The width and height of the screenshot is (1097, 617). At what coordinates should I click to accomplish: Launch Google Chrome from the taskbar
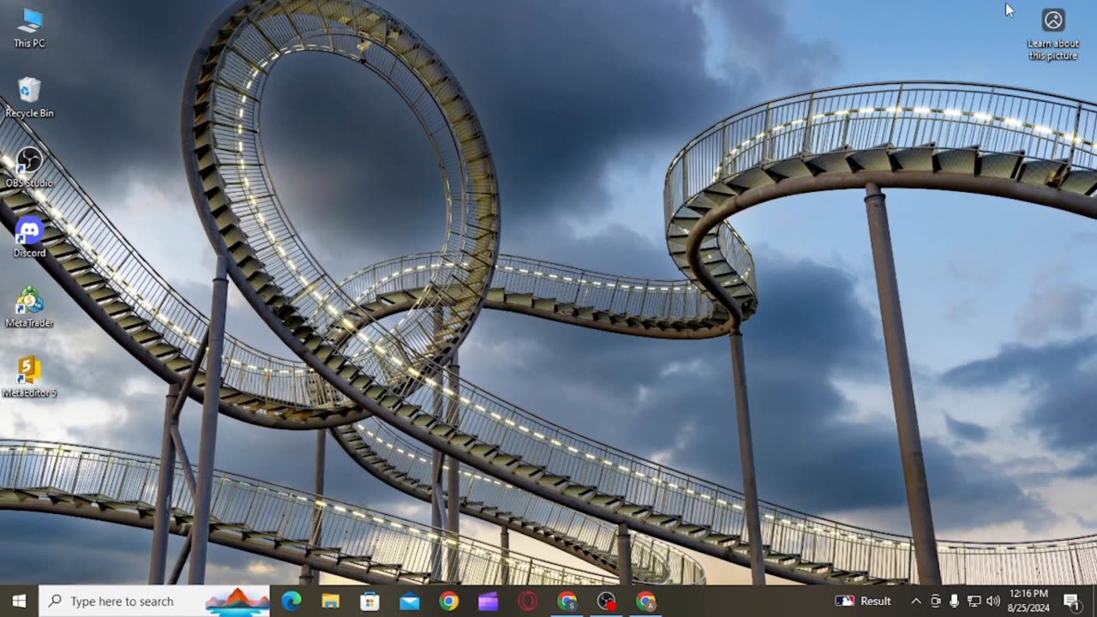[x=449, y=602]
